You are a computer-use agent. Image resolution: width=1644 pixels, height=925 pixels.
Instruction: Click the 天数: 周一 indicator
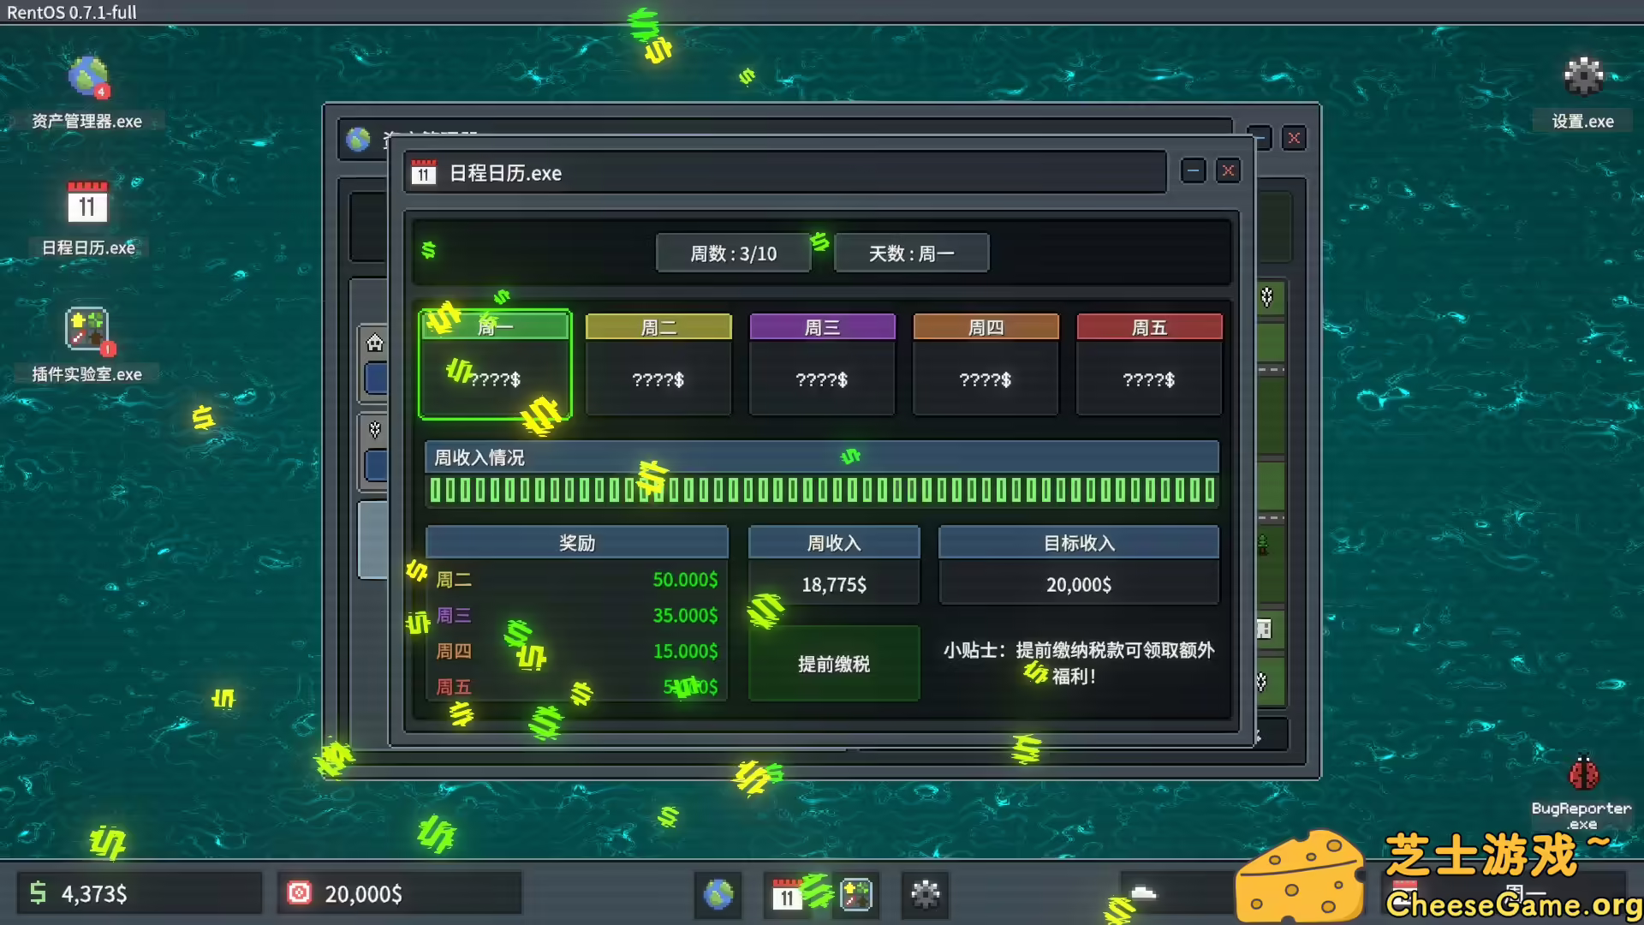point(911,254)
